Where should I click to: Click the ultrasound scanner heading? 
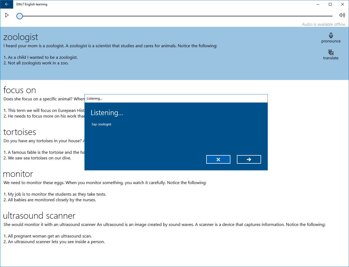coord(39,216)
